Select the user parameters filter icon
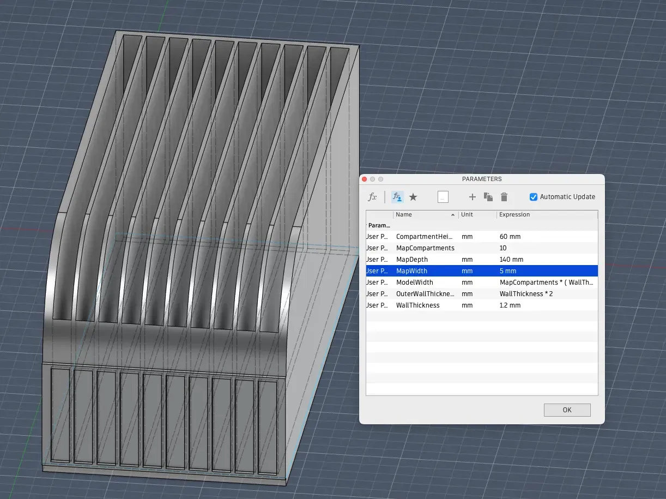Image resolution: width=666 pixels, height=499 pixels. tap(397, 197)
